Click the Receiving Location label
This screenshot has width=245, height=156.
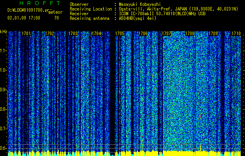coord(91,9)
